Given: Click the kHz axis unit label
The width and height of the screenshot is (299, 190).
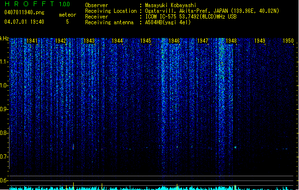Looking at the screenshot, I should coord(4,38).
